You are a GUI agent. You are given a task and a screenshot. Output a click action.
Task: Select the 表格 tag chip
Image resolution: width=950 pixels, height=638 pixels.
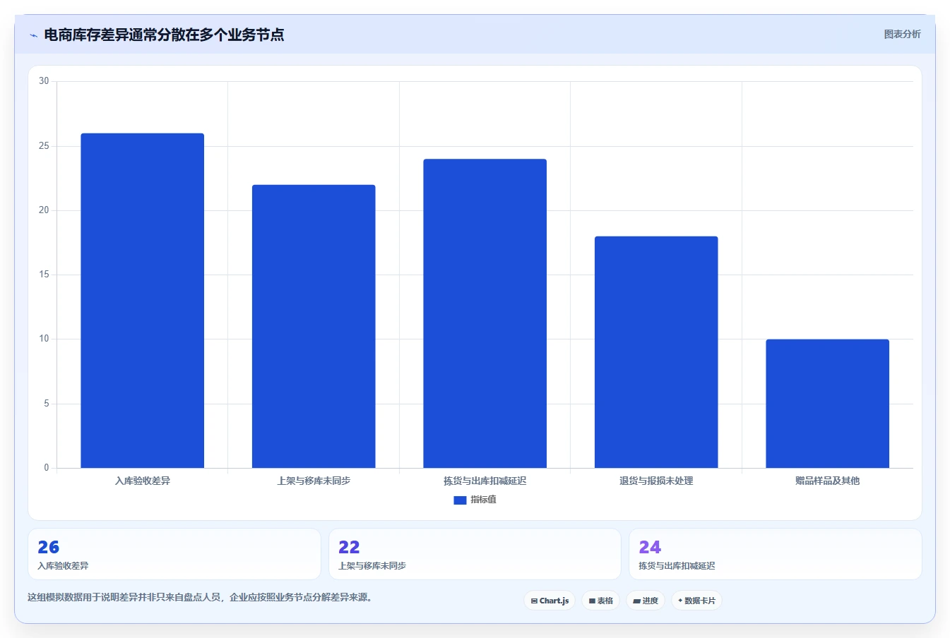(x=600, y=601)
